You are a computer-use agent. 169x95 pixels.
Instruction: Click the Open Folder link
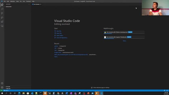point(60,35)
